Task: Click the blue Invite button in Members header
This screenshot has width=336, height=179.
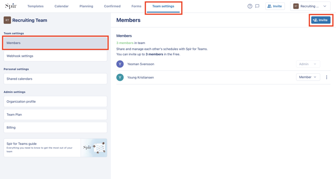Action: point(321,20)
